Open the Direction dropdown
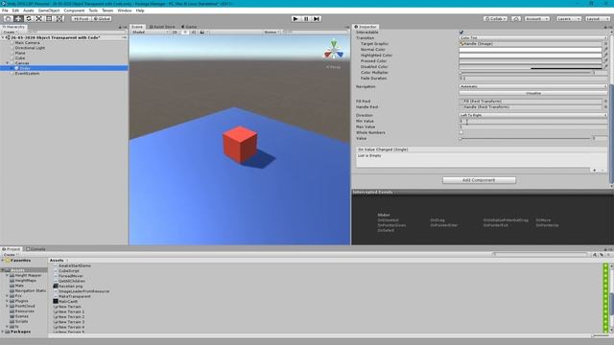This screenshot has width=614, height=345. 533,115
